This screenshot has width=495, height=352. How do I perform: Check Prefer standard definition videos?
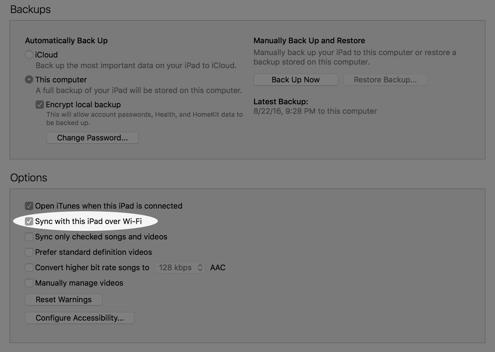click(29, 252)
